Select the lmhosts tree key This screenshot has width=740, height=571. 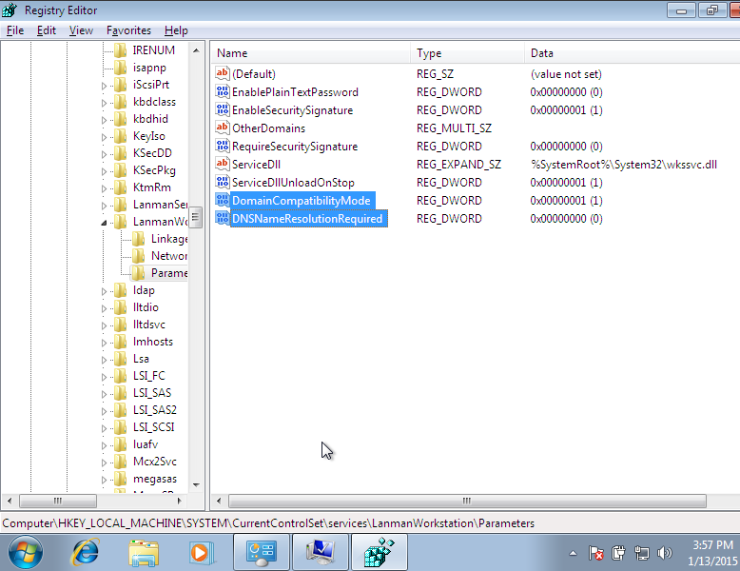[x=153, y=342]
